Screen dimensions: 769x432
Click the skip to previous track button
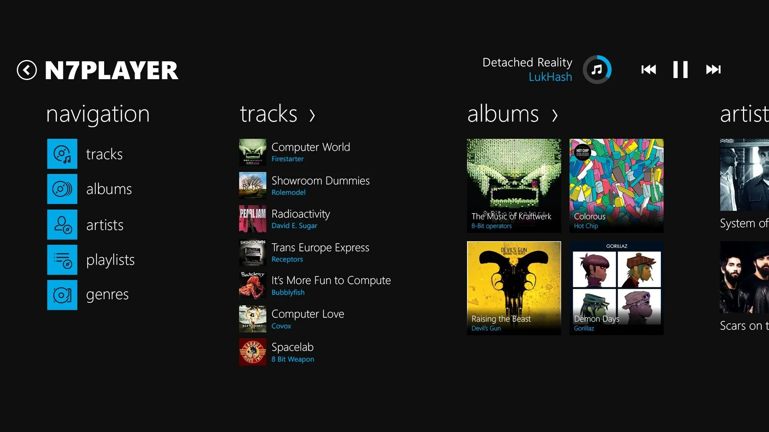[647, 69]
